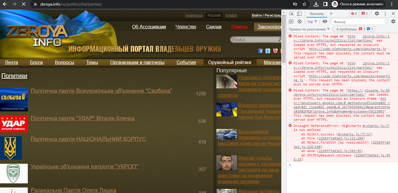Image resolution: width=398 pixels, height=193 pixels.
Task: Open the 'Лента' navigation tab
Action: [x=11, y=63]
